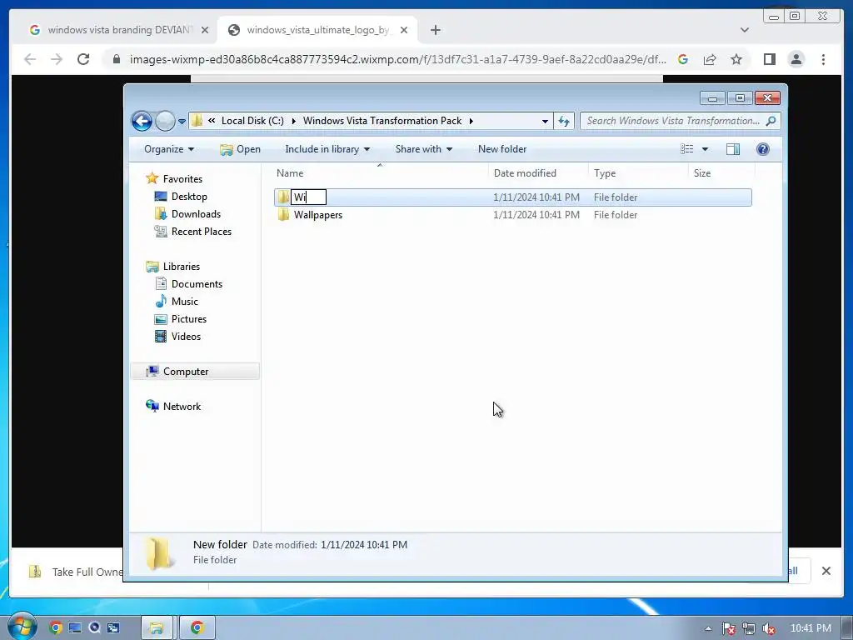Open a new Chrome tab
This screenshot has height=640, width=853.
click(x=435, y=30)
